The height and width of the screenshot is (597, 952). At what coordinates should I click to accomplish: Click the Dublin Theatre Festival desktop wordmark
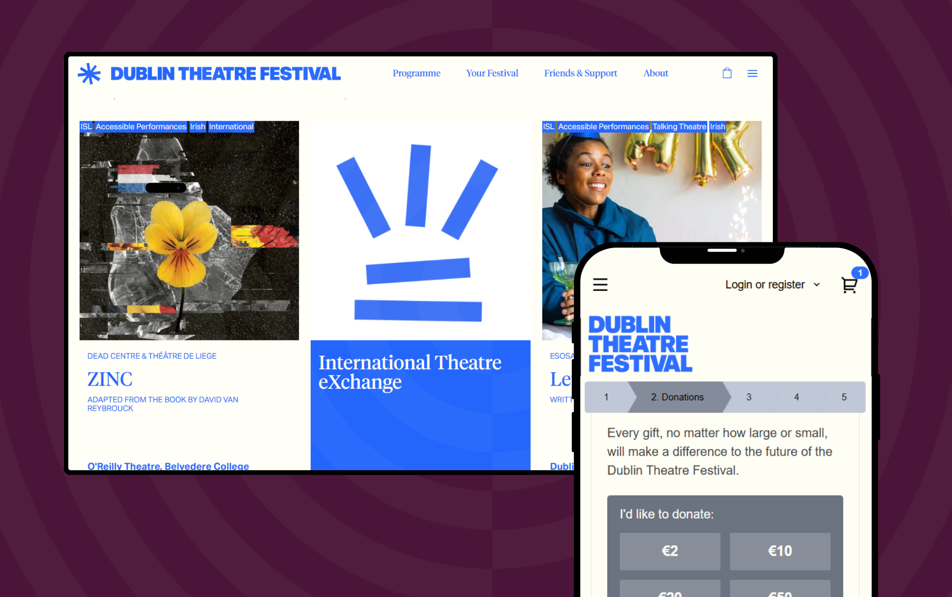pos(226,74)
